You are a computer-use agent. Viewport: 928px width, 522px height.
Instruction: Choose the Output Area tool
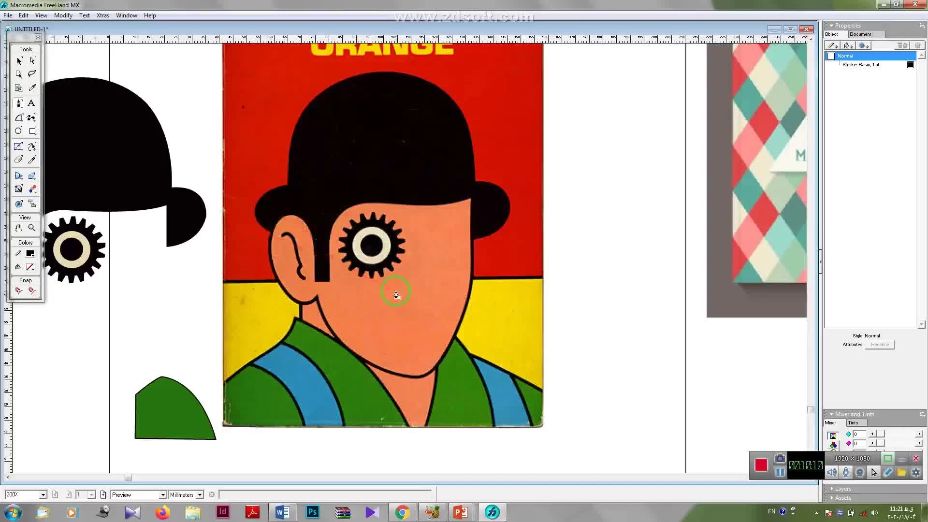[x=19, y=88]
